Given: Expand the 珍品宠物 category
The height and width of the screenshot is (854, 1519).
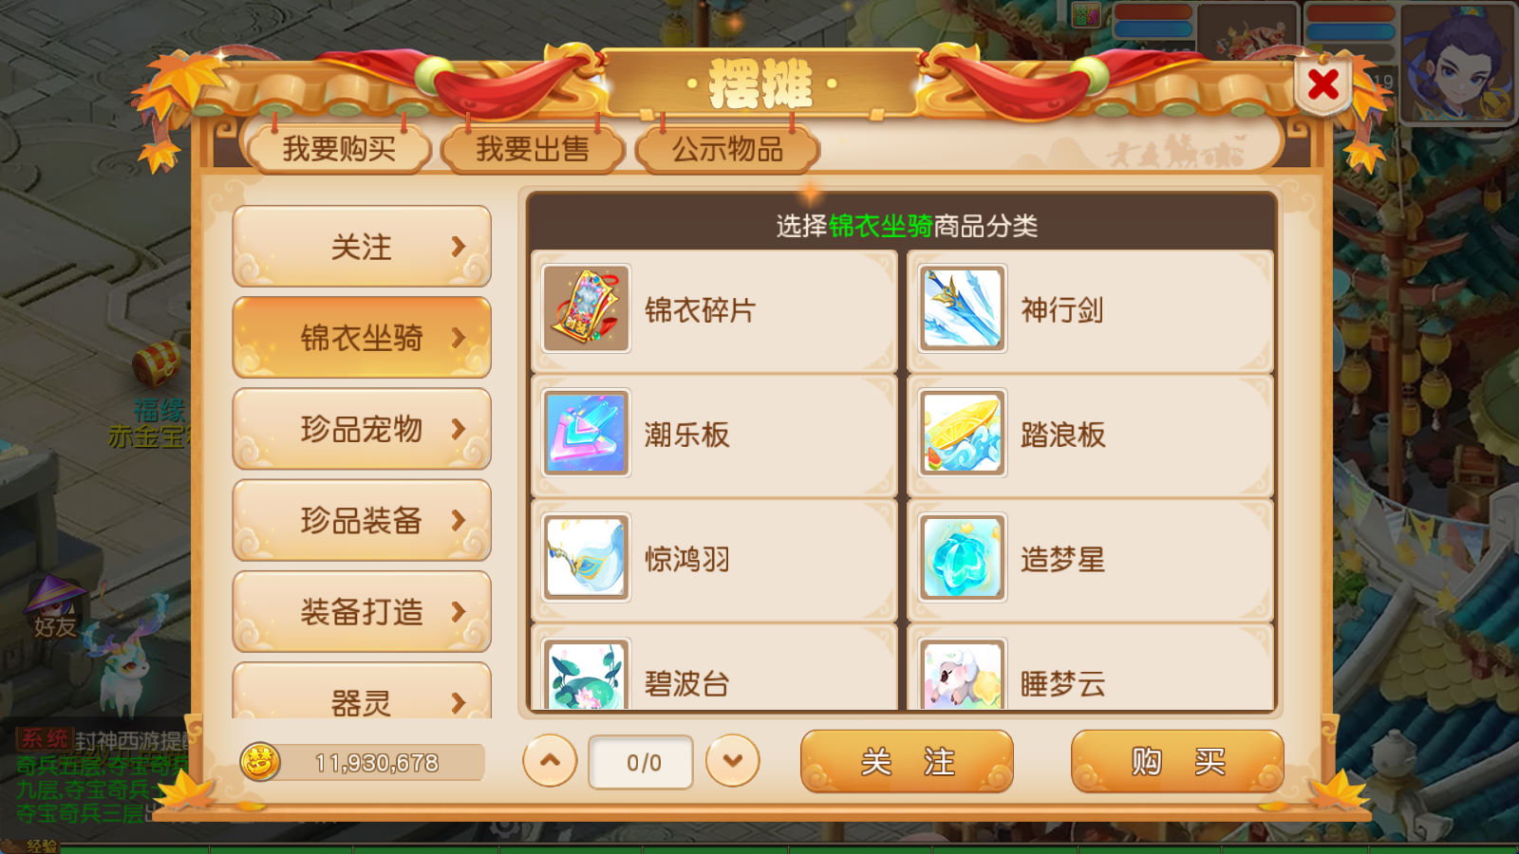Looking at the screenshot, I should pos(362,429).
